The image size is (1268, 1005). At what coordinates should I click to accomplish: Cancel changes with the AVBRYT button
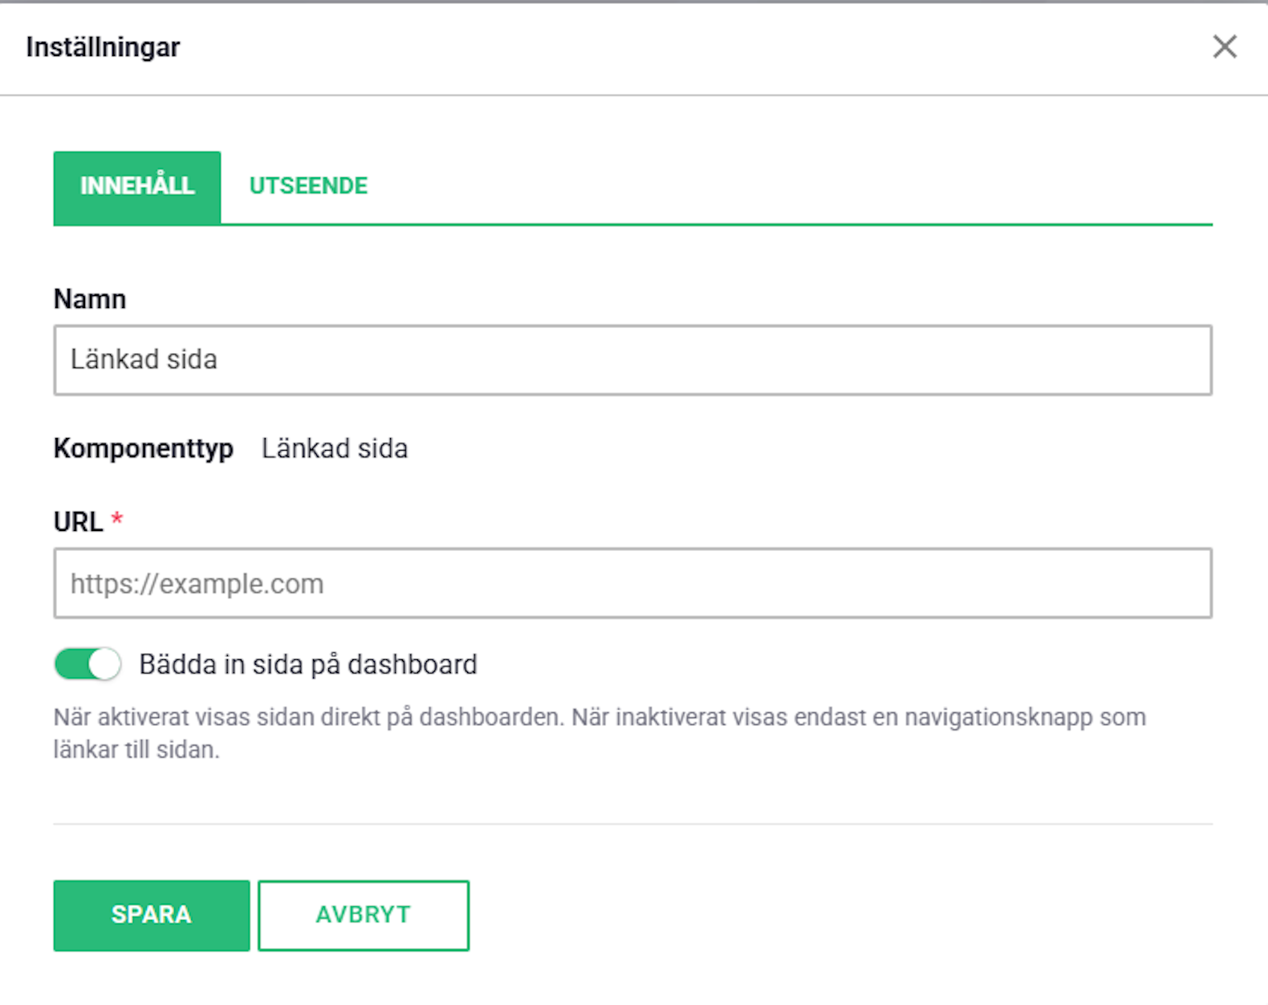point(364,915)
